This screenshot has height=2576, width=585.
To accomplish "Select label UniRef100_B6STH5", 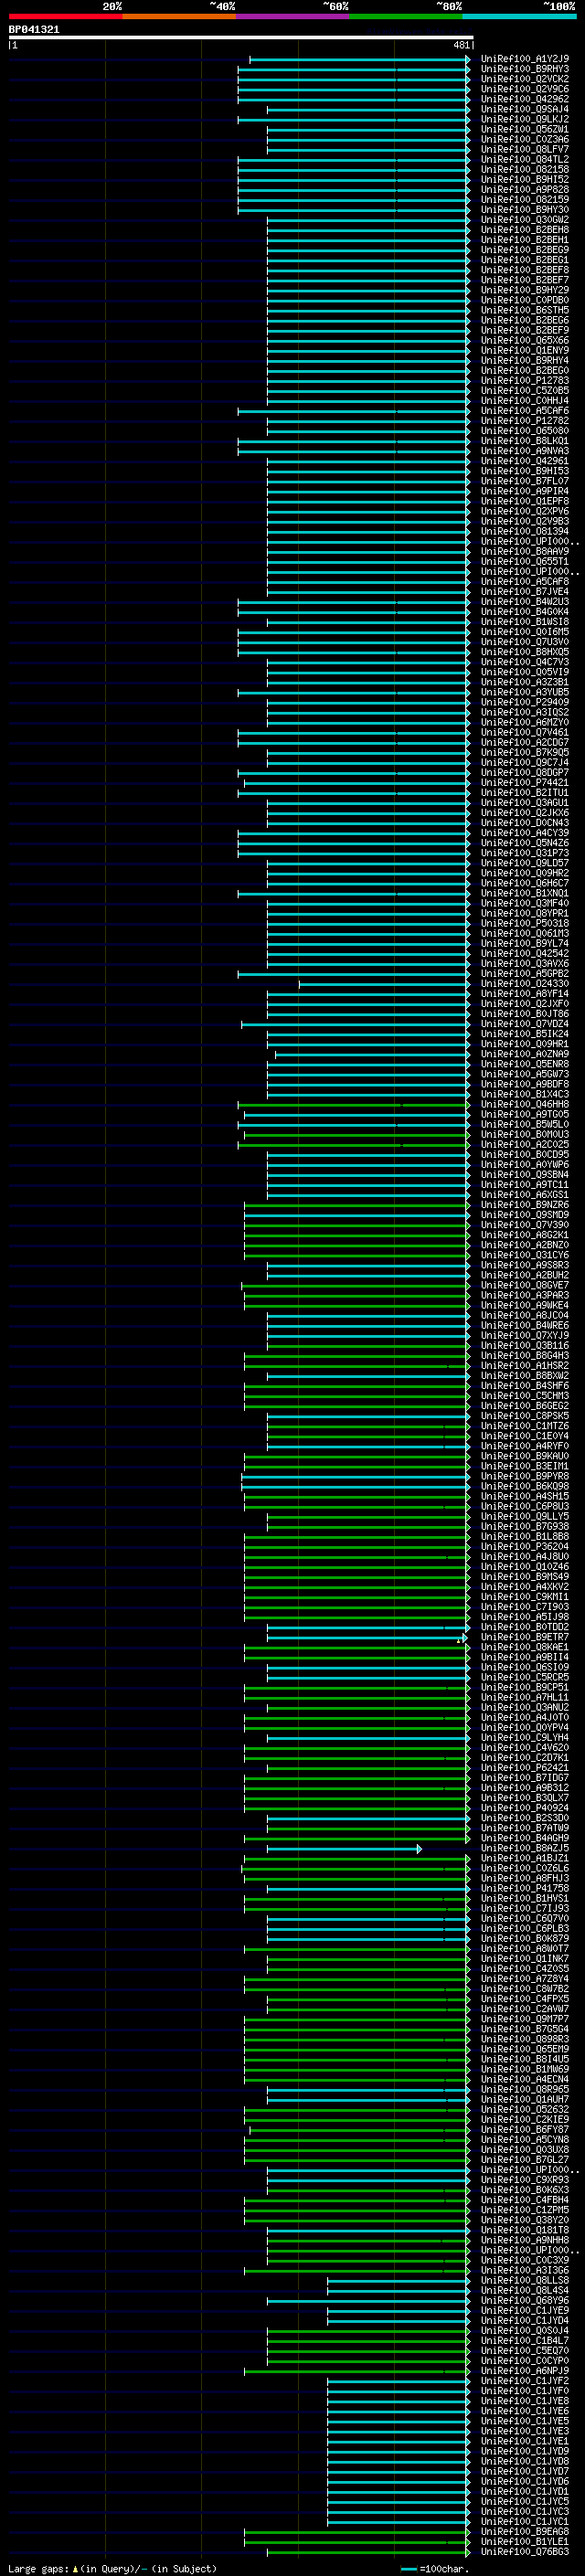I will click(x=525, y=310).
